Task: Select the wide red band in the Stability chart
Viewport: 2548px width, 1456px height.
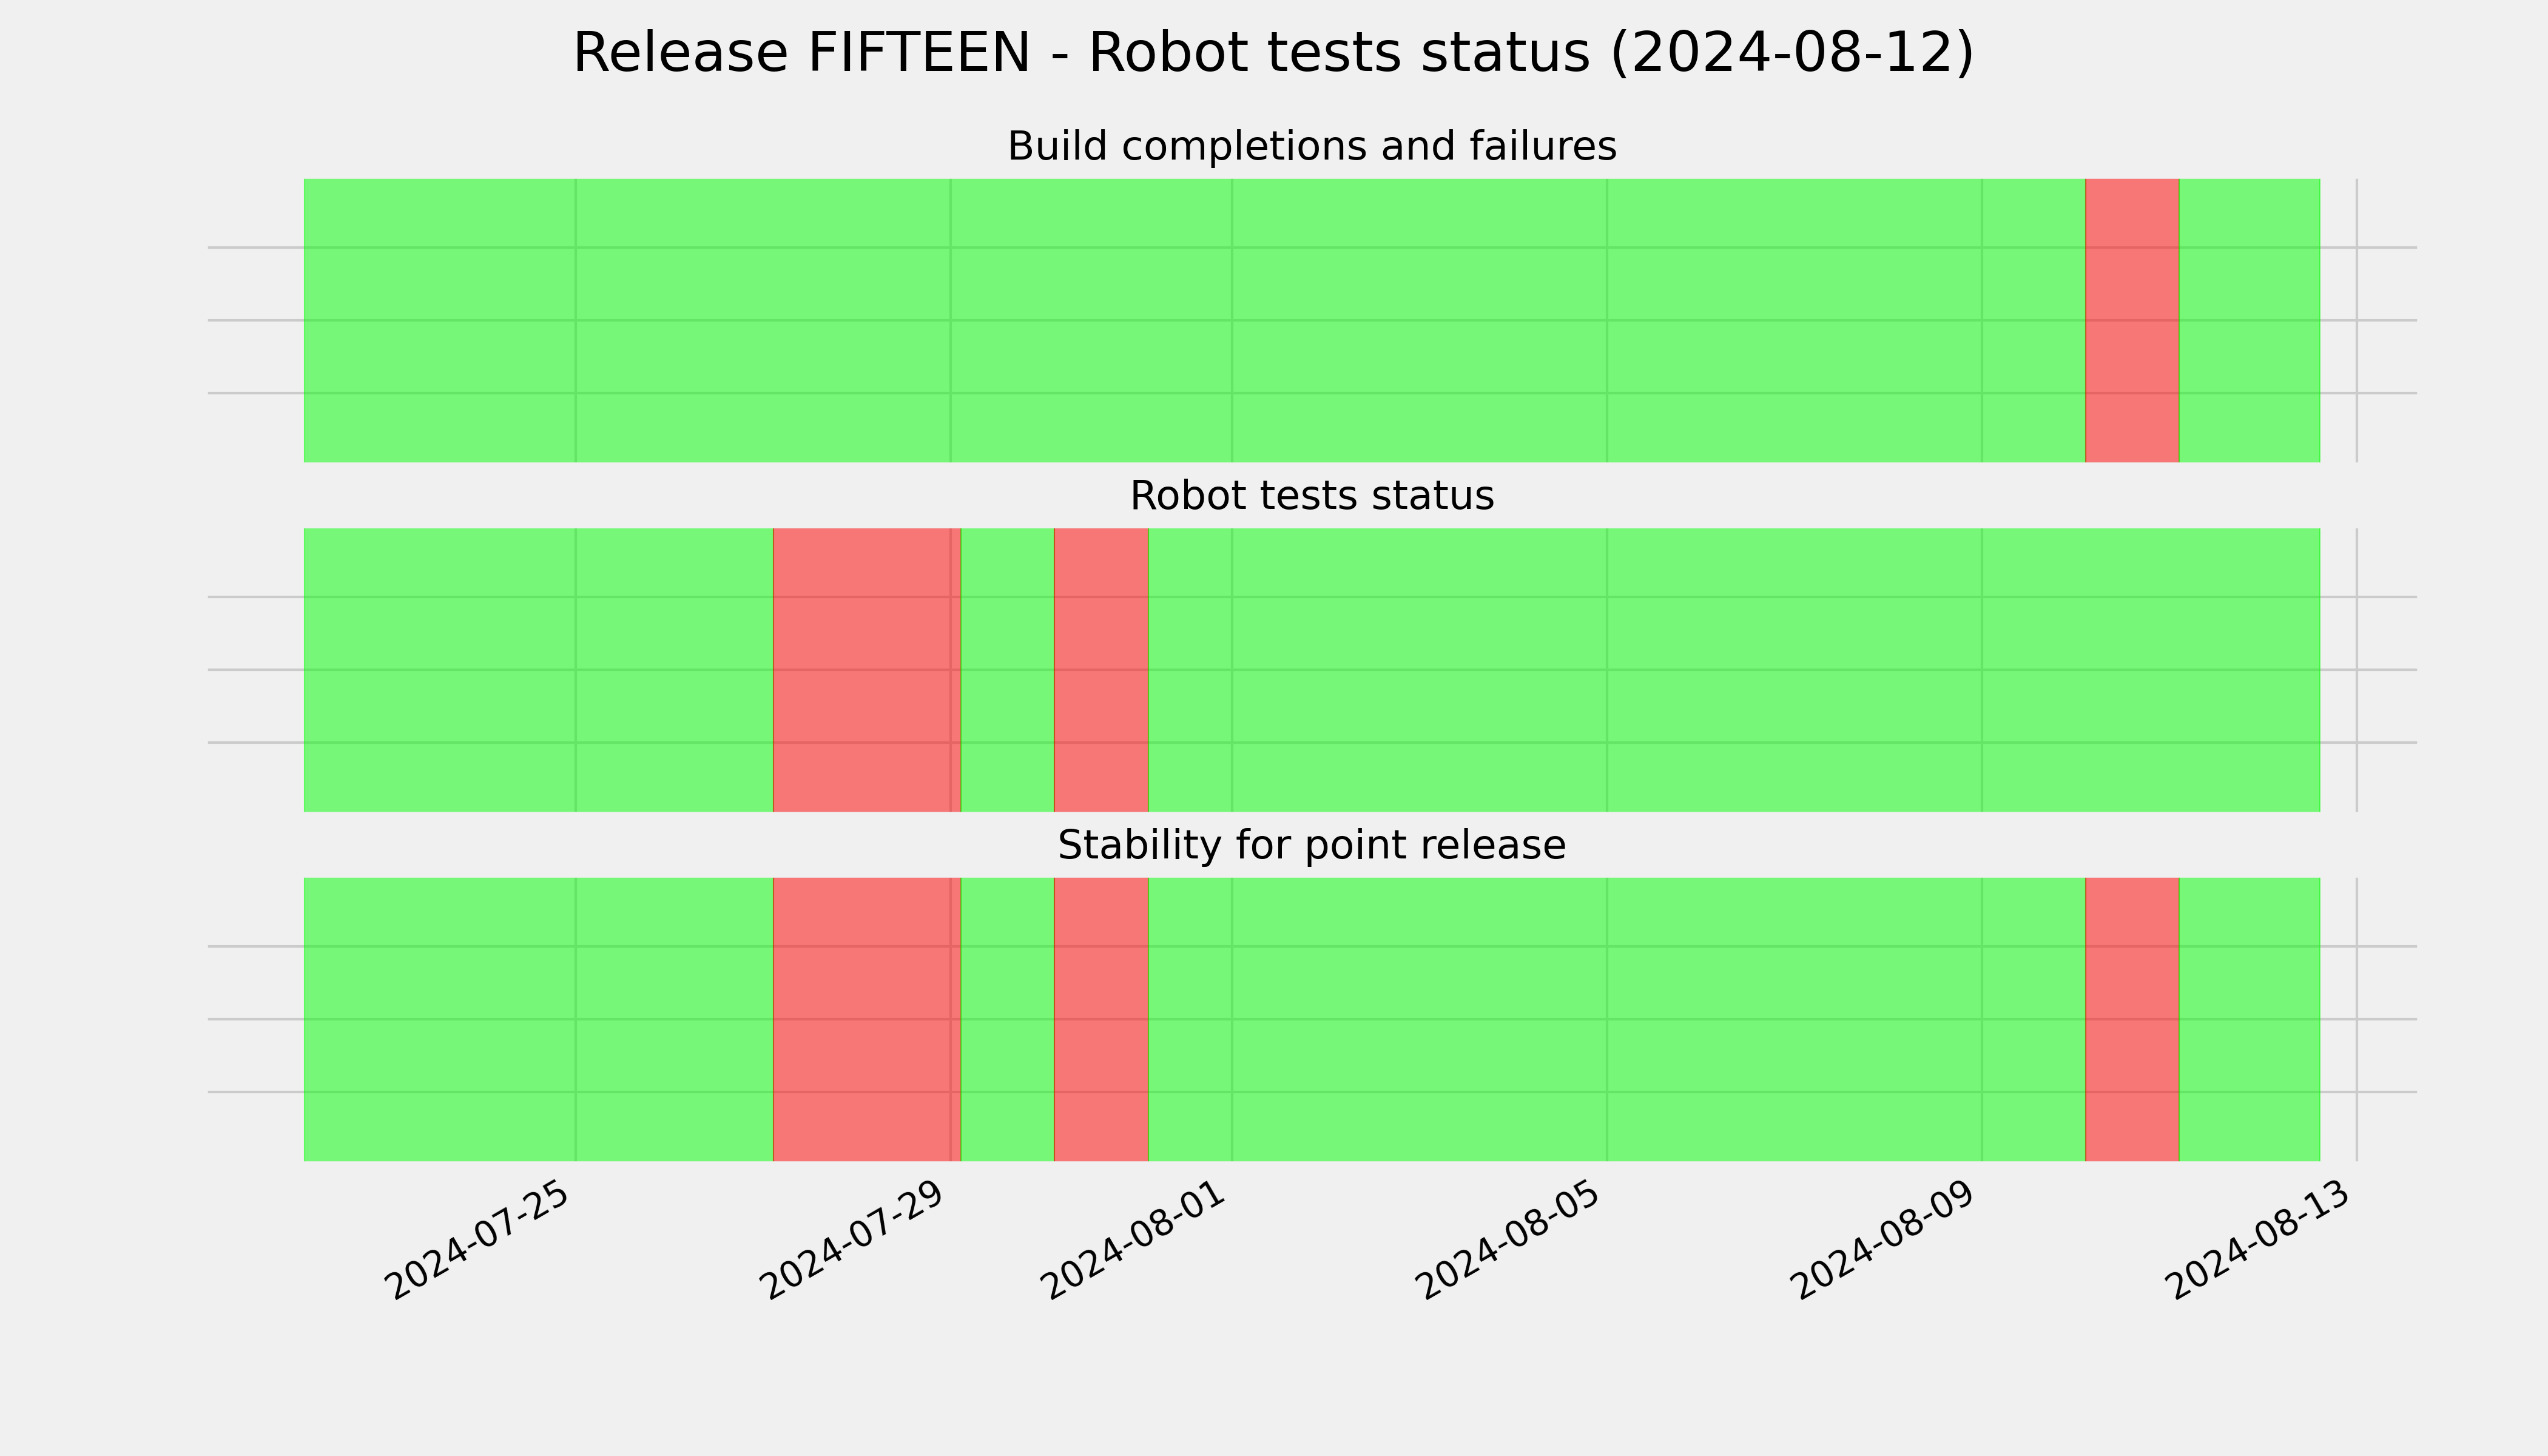Action: [x=867, y=1019]
